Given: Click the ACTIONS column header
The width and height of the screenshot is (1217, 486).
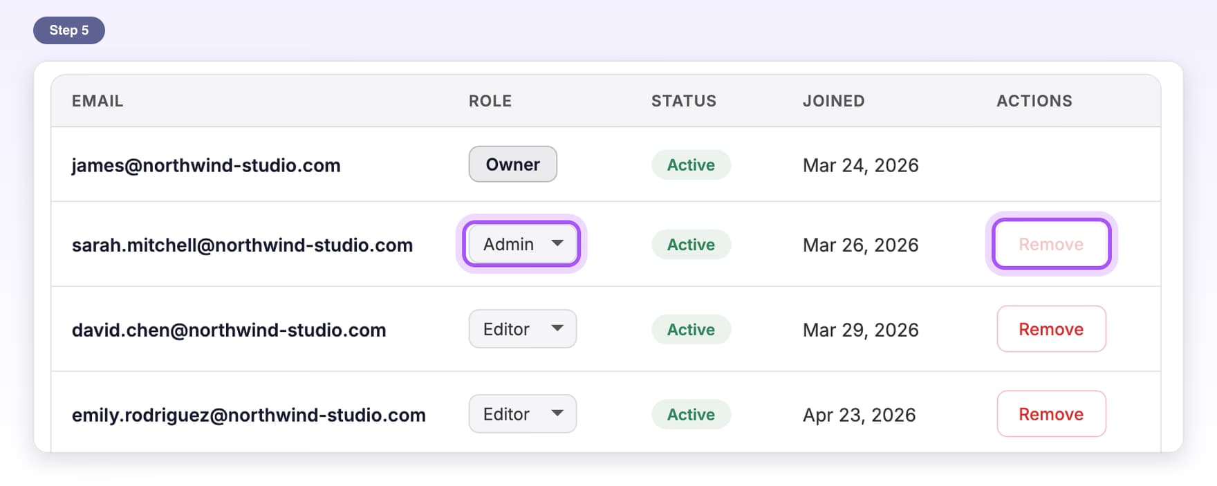Looking at the screenshot, I should [x=1034, y=101].
